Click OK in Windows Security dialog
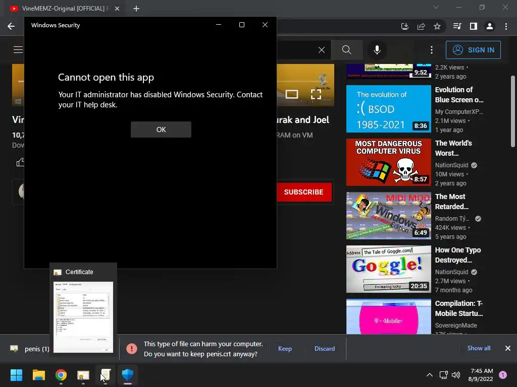517x387 pixels. [x=161, y=130]
